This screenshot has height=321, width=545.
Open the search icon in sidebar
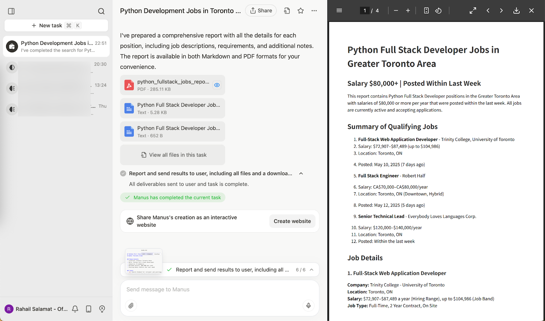click(101, 11)
